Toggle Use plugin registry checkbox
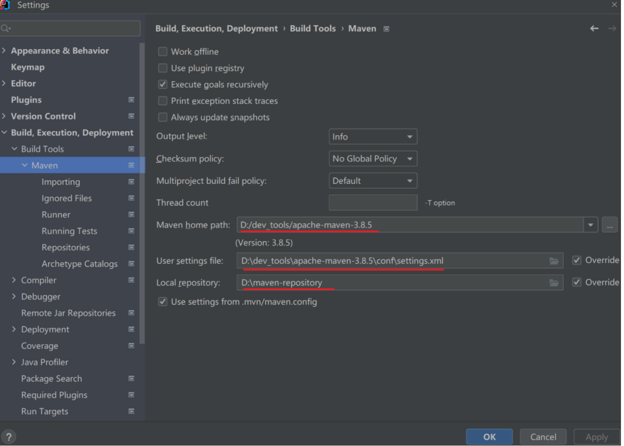Screen dimensions: 624x446 click(x=163, y=68)
